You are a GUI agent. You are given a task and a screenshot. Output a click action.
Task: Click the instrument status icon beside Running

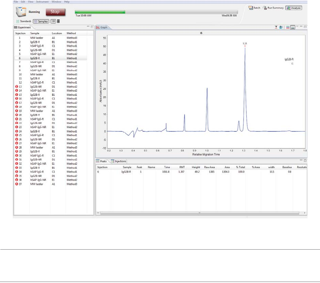pos(21,12)
